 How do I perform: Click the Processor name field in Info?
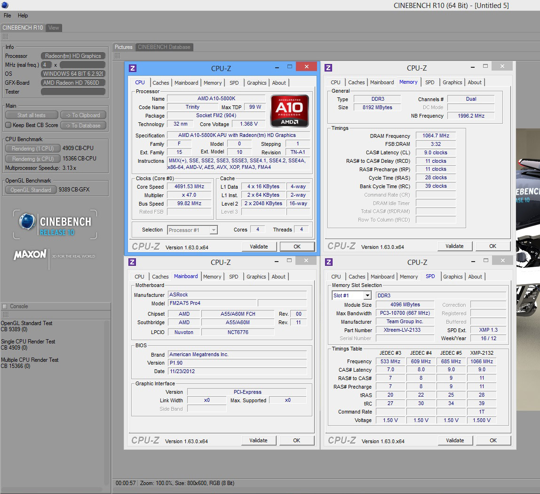[x=73, y=56]
